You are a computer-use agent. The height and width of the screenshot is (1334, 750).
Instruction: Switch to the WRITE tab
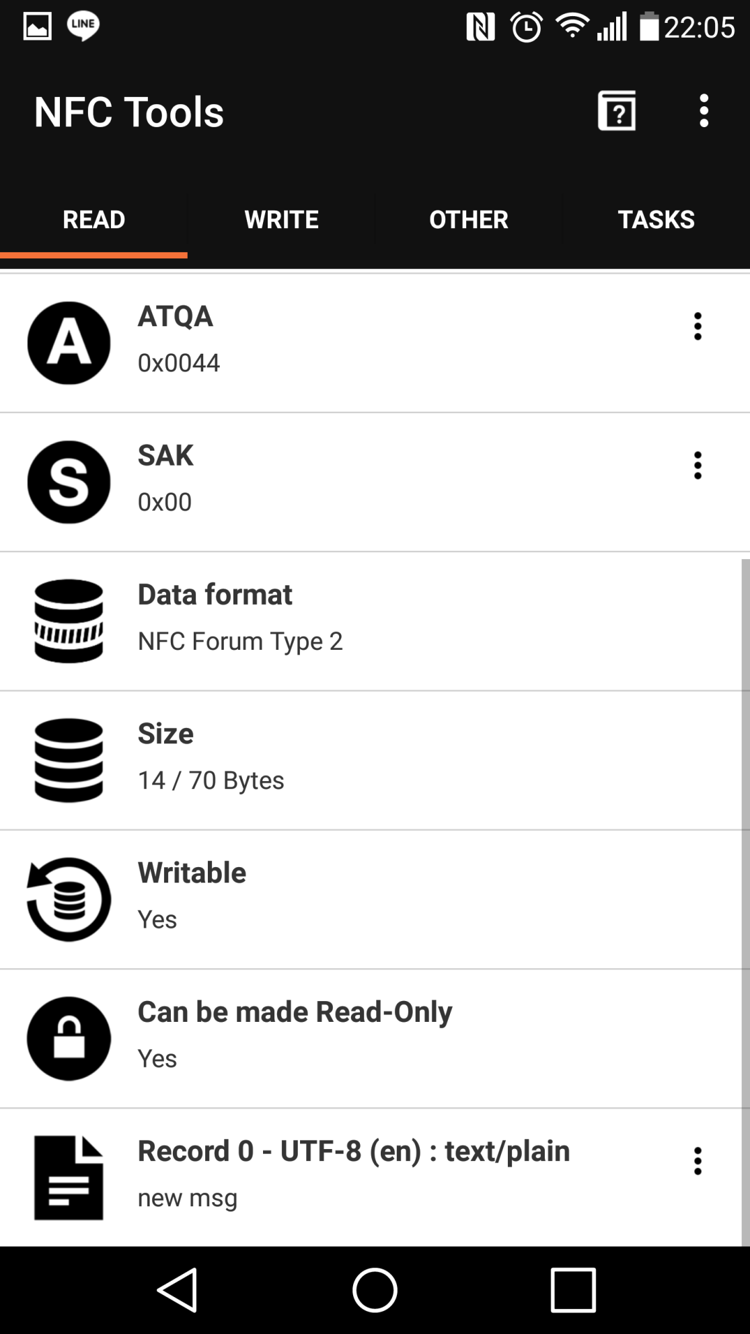pyautogui.click(x=281, y=219)
